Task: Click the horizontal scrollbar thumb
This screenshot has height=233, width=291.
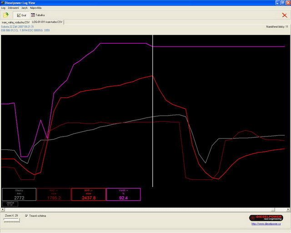Action: pos(273,209)
